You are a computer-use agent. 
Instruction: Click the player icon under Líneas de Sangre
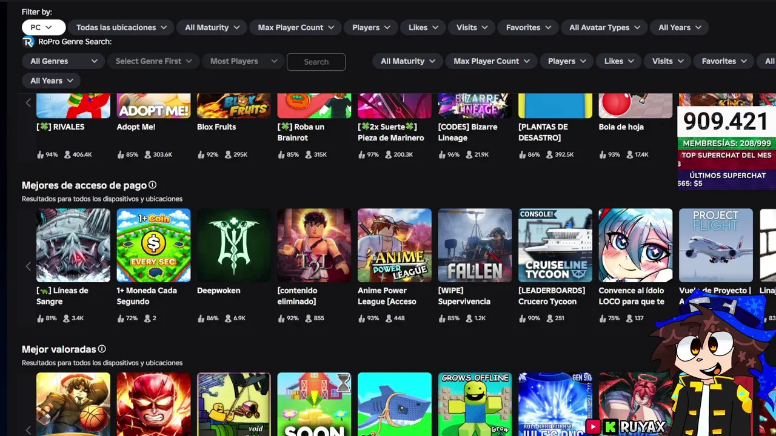(x=67, y=318)
